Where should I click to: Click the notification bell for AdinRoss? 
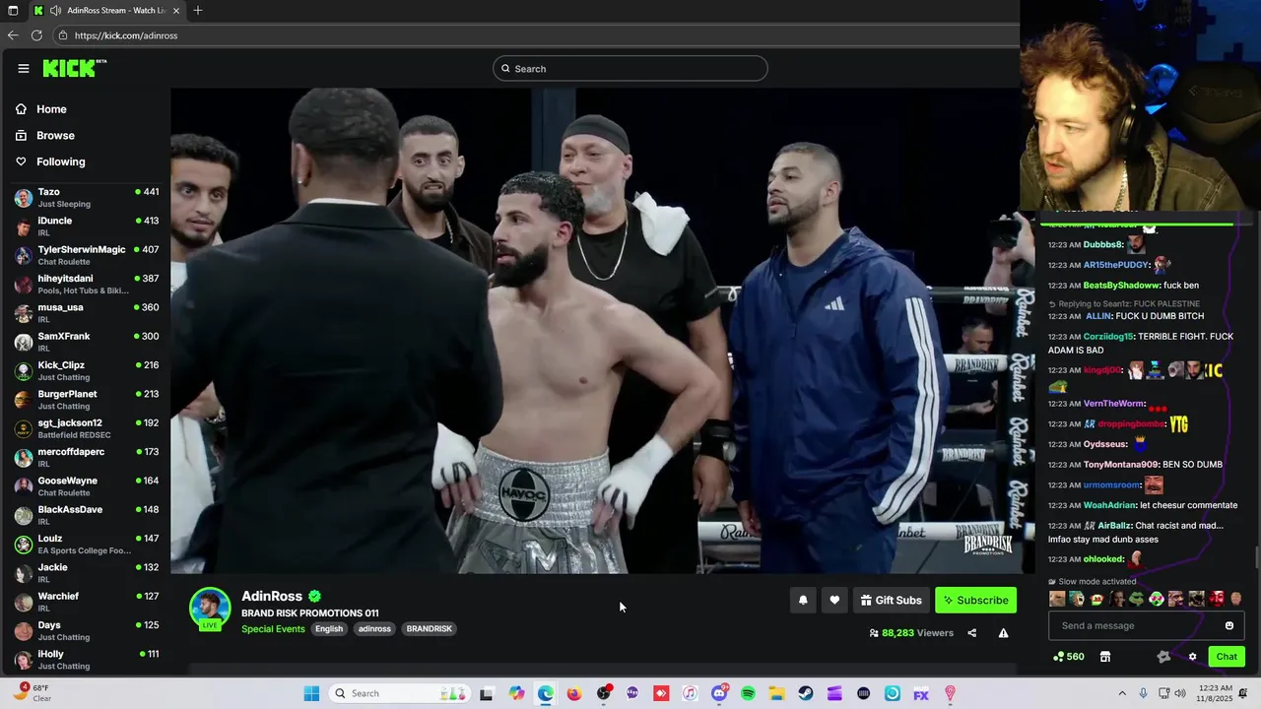[x=803, y=600]
